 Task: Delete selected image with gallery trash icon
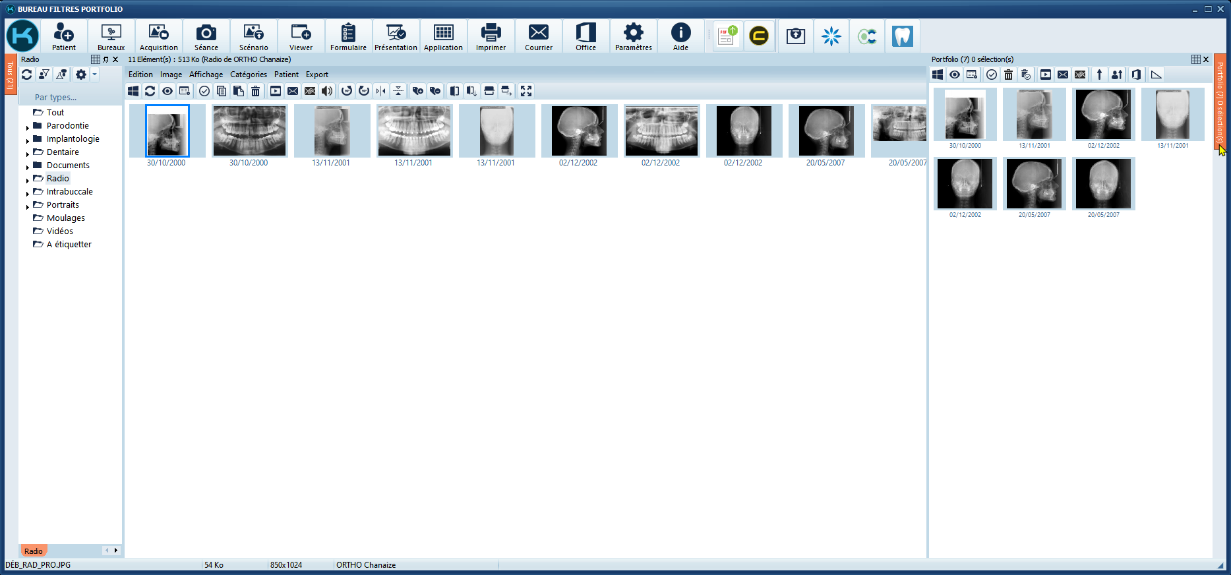click(256, 91)
